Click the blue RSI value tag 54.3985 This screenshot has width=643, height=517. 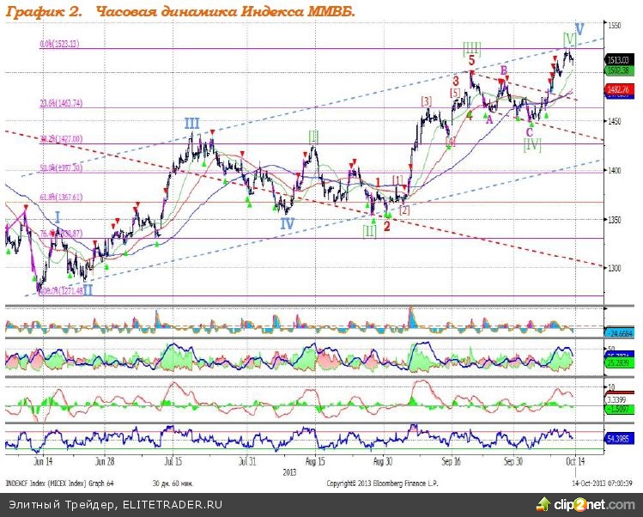[x=619, y=439]
